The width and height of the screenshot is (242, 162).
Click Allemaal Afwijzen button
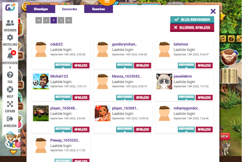[x=192, y=28]
